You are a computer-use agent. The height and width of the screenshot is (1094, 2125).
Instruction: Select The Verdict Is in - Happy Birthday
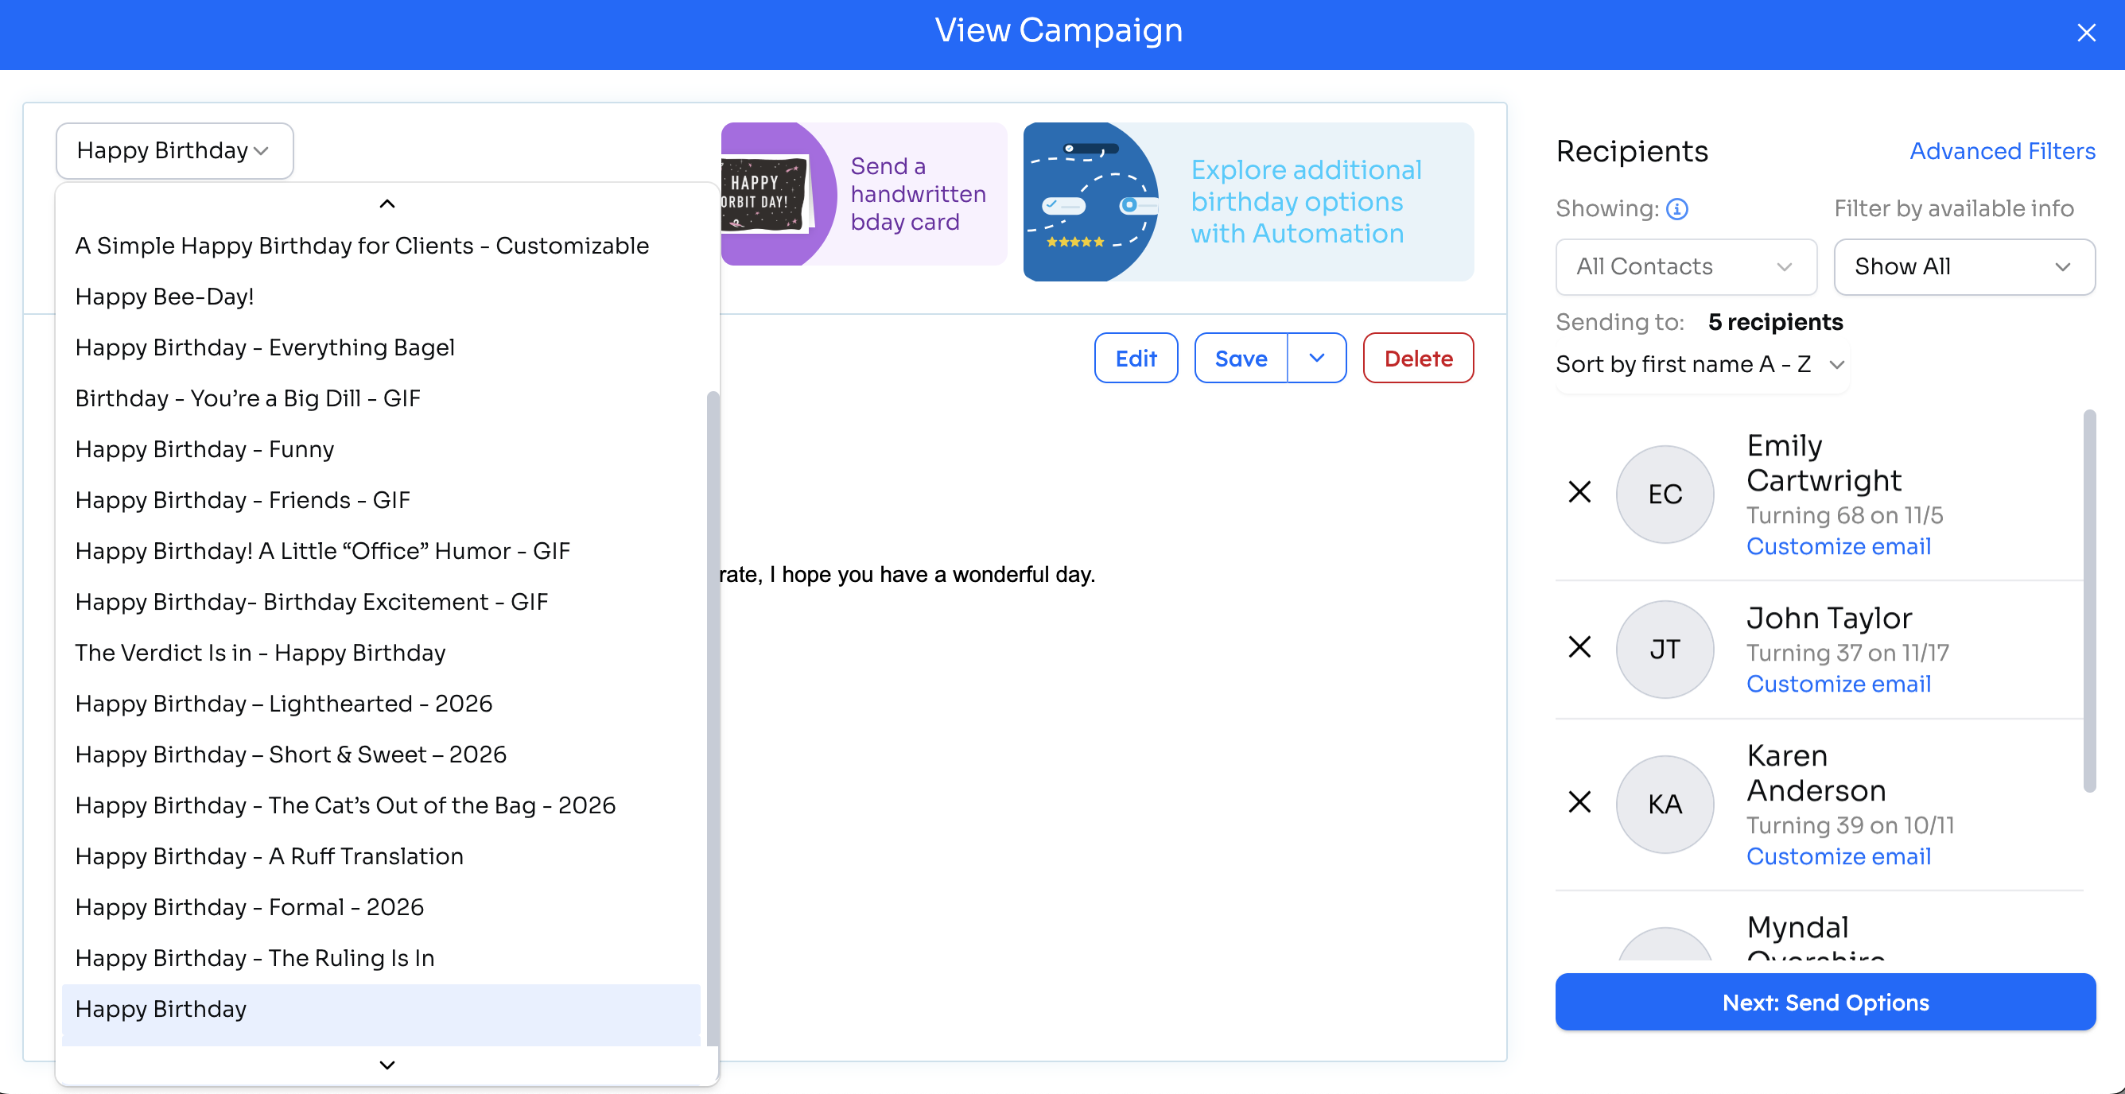tap(381, 654)
